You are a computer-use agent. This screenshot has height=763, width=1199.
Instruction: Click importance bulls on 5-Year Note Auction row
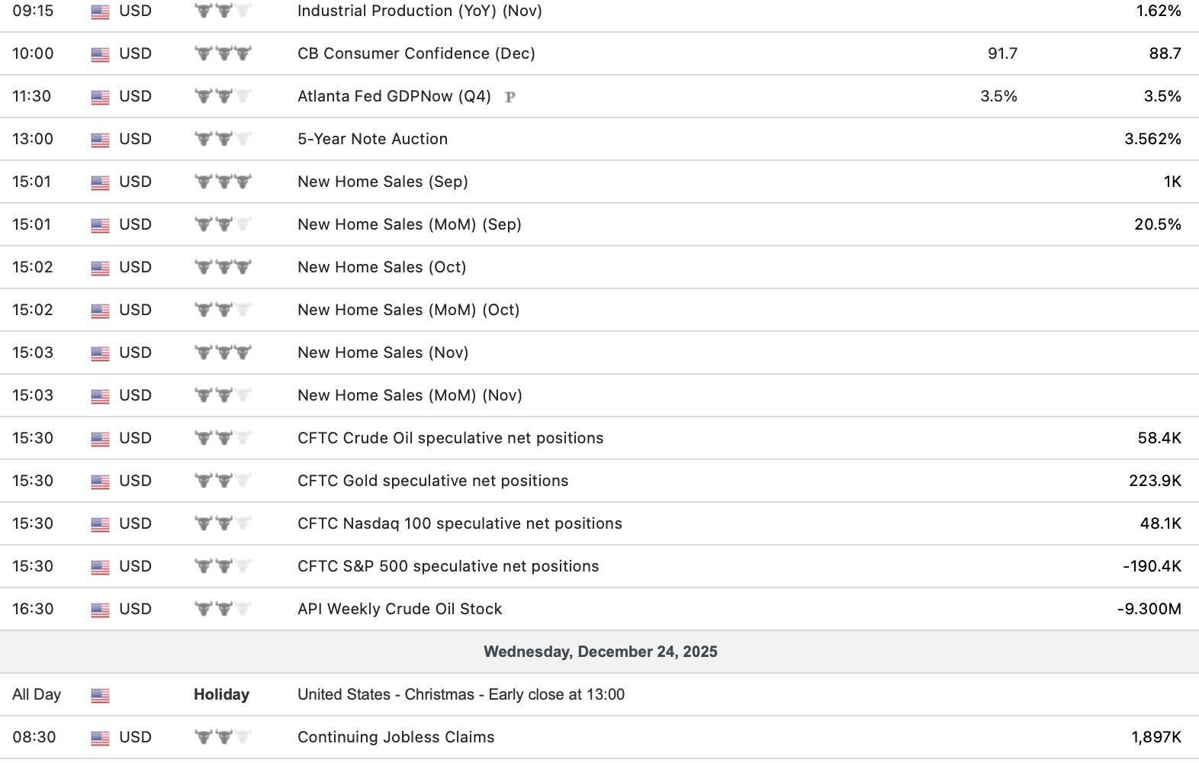tap(223, 139)
